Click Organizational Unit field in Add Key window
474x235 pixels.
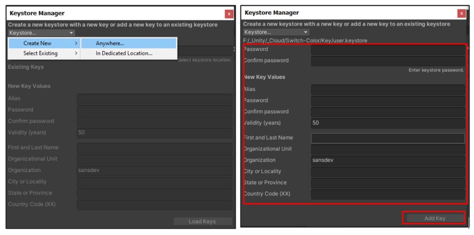coord(388,149)
